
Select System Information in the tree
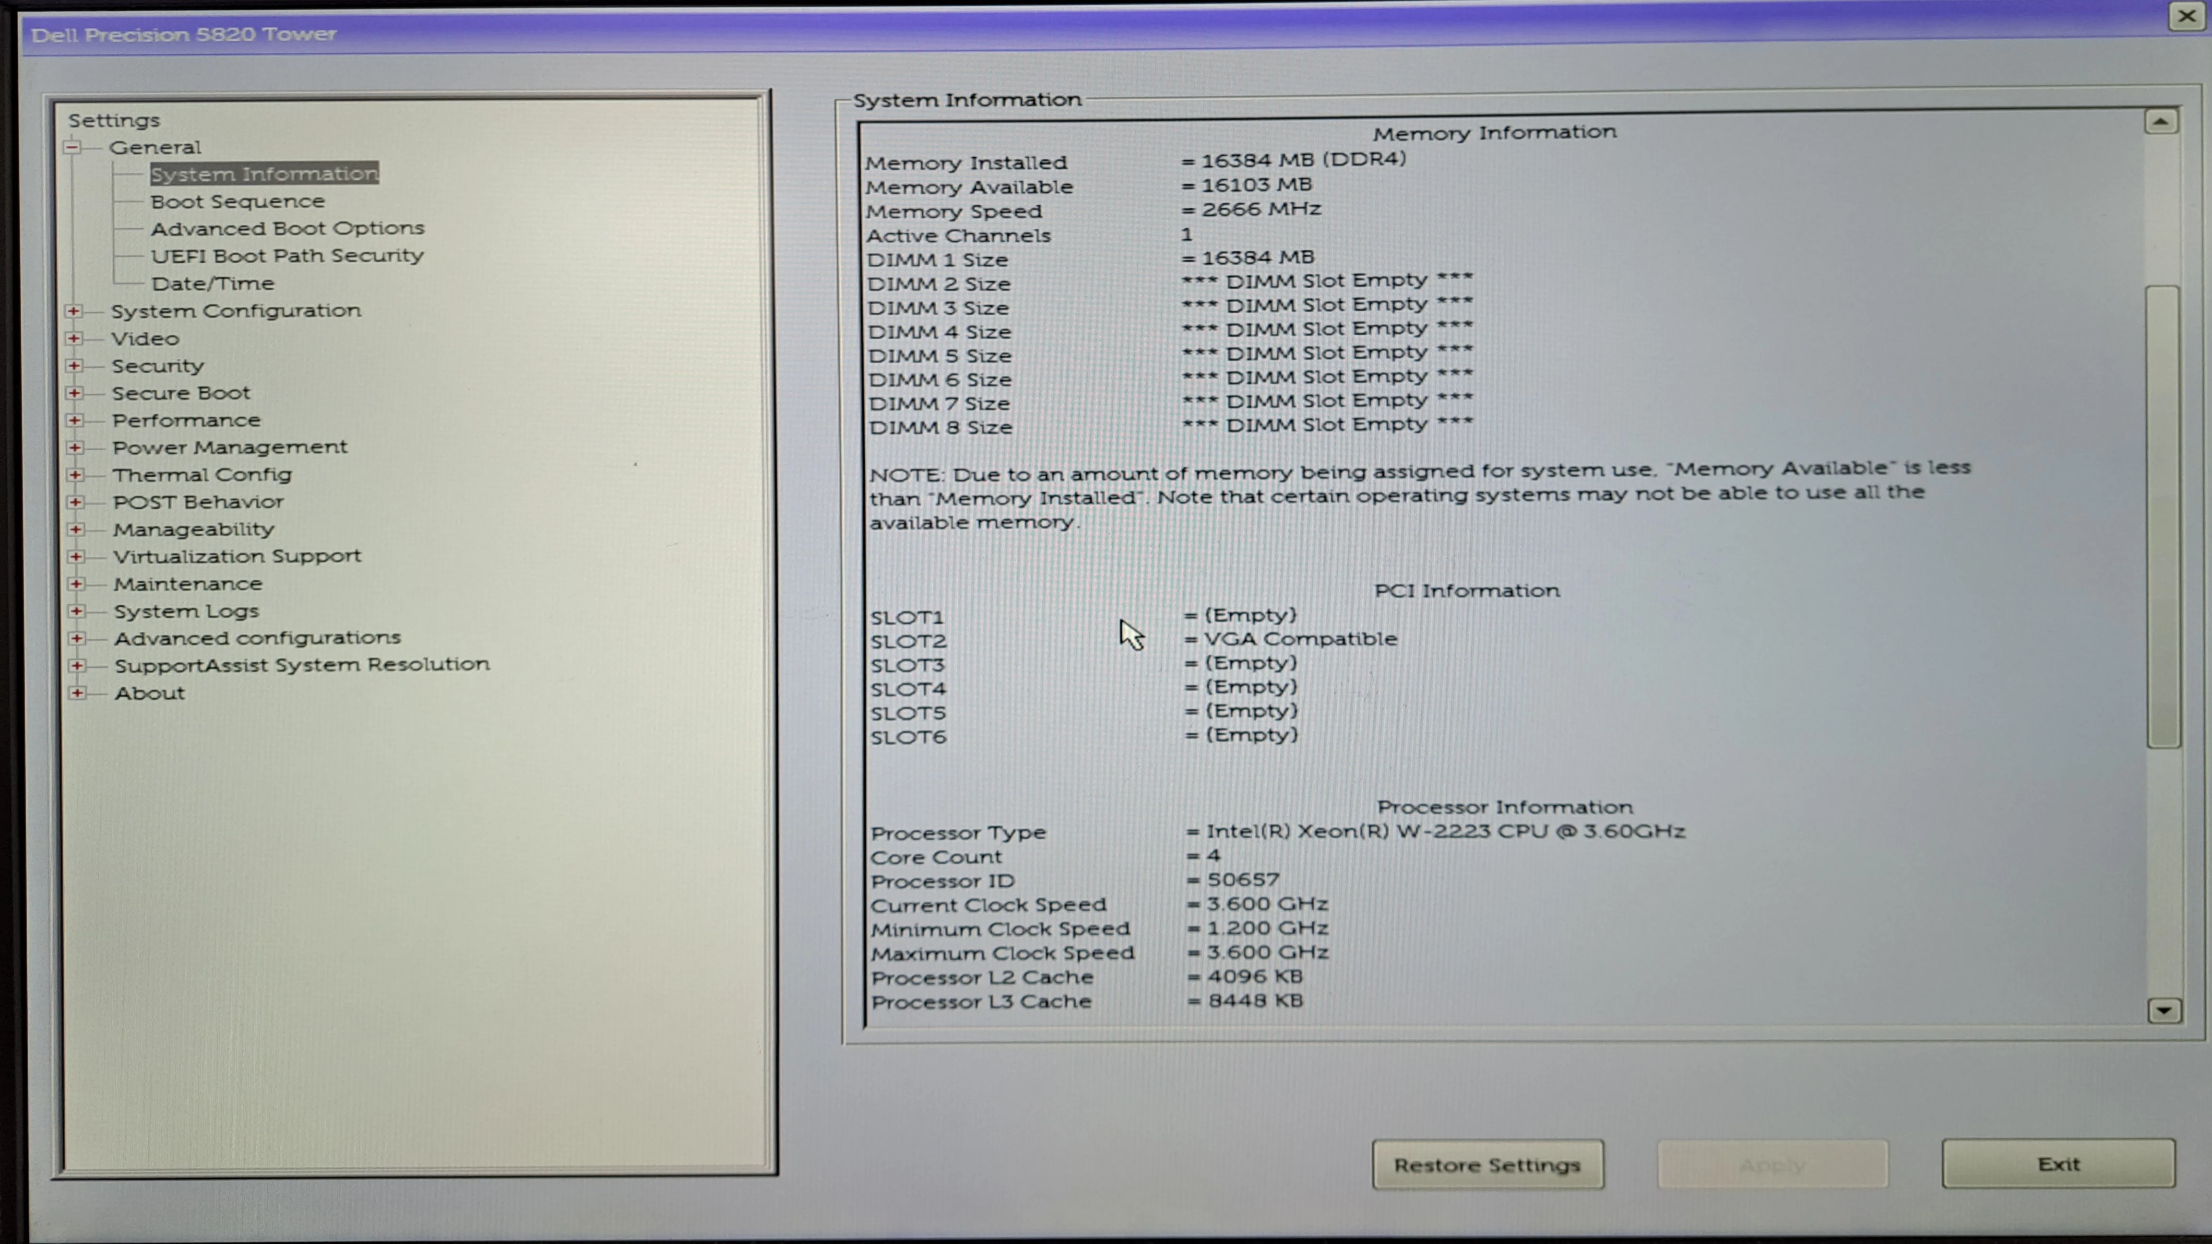click(264, 174)
